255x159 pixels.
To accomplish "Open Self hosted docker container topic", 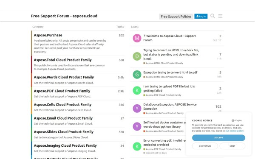I will (164, 124).
